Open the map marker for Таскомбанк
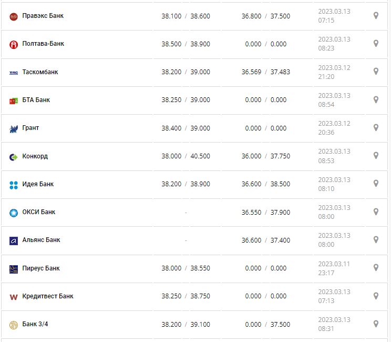391x342 pixels. click(376, 72)
